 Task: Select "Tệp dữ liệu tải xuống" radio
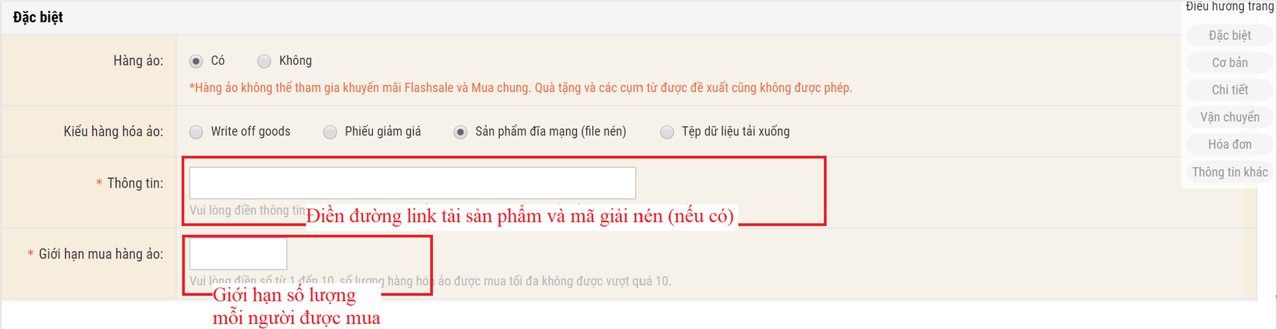point(667,132)
